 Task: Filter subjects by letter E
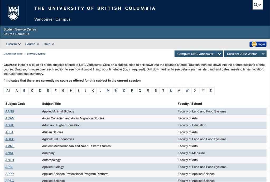point(48,91)
